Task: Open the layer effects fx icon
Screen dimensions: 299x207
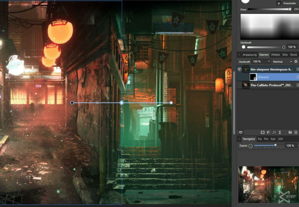Action: coord(274,132)
